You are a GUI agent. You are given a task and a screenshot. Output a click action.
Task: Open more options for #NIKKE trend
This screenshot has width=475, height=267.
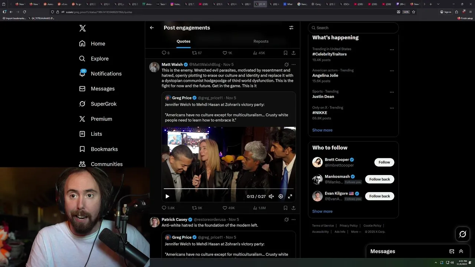[x=392, y=108]
